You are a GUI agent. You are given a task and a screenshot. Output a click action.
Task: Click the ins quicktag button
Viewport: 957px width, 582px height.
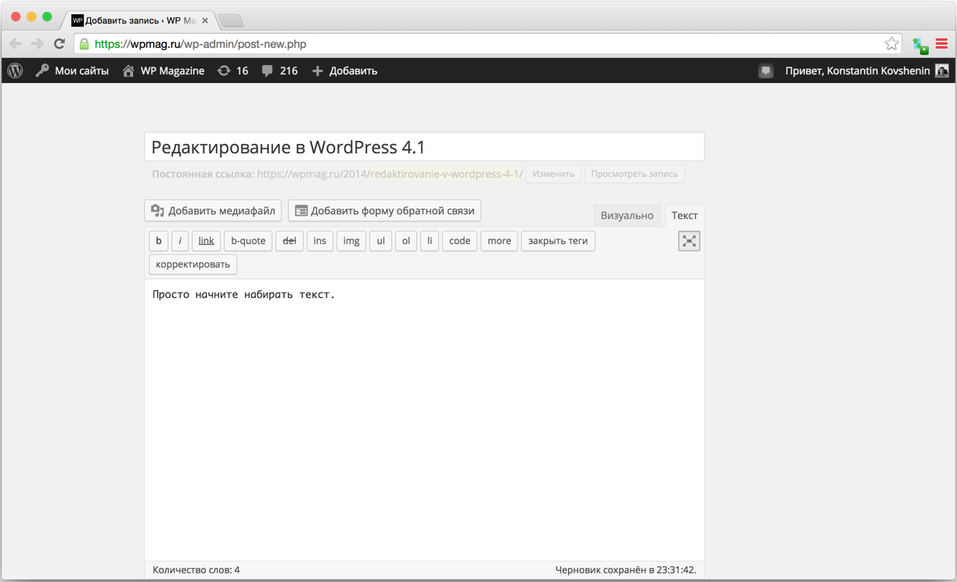pyautogui.click(x=320, y=241)
